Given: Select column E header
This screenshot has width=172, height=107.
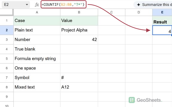Looking at the screenshot, I should tap(162, 12).
